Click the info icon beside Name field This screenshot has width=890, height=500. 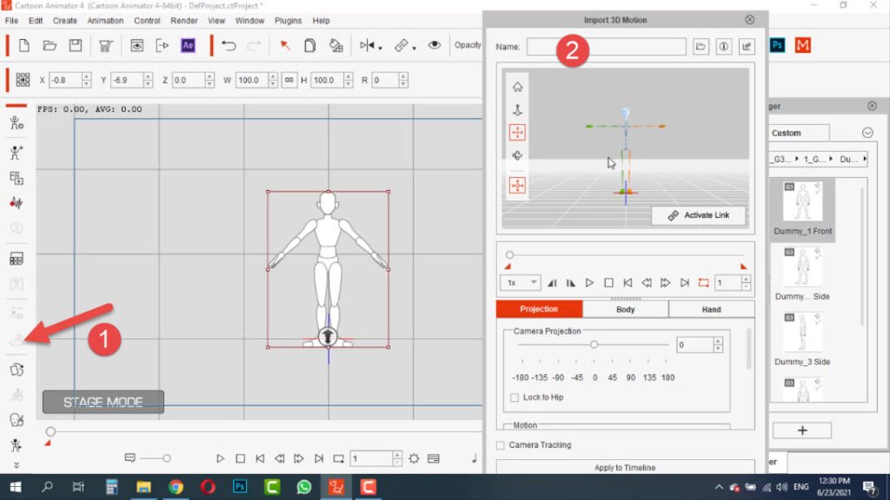(x=724, y=47)
